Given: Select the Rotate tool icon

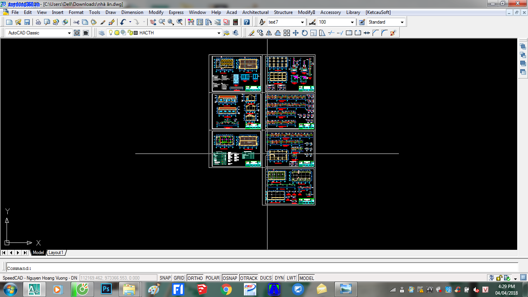Looking at the screenshot, I should pyautogui.click(x=305, y=33).
